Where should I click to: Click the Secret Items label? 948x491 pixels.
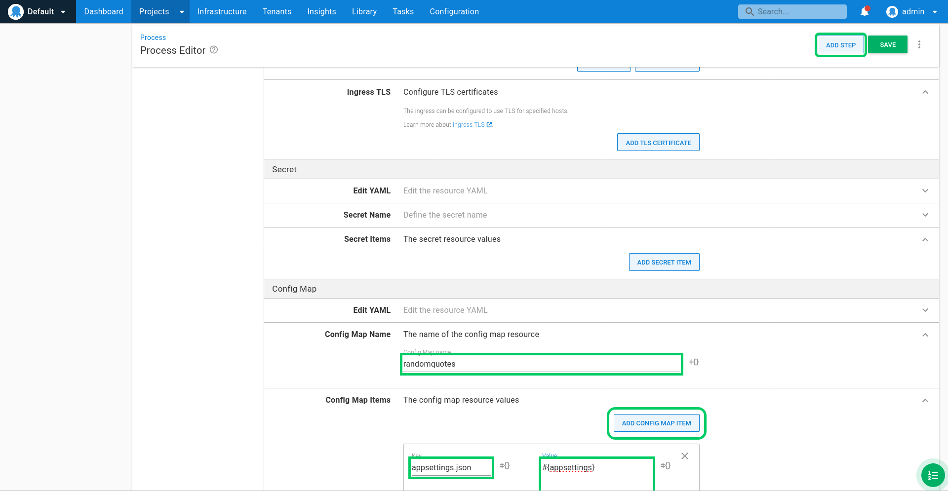pos(367,239)
